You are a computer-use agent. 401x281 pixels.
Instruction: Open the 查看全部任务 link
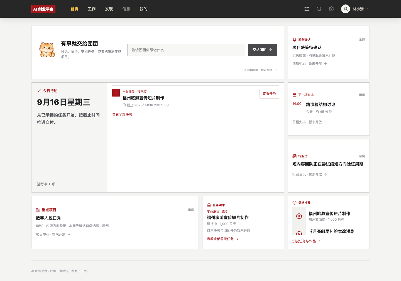tap(122, 115)
